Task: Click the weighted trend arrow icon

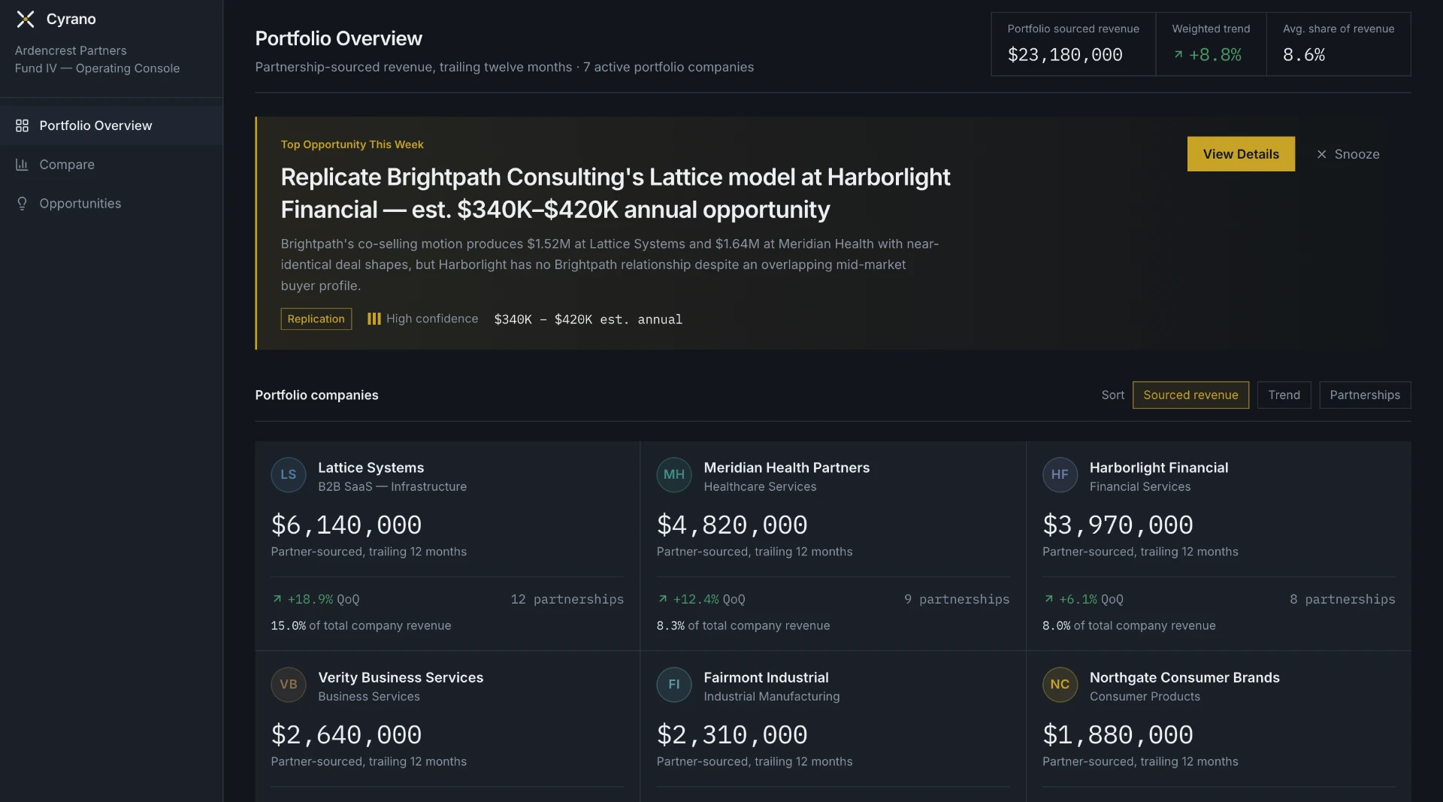Action: pos(1178,55)
